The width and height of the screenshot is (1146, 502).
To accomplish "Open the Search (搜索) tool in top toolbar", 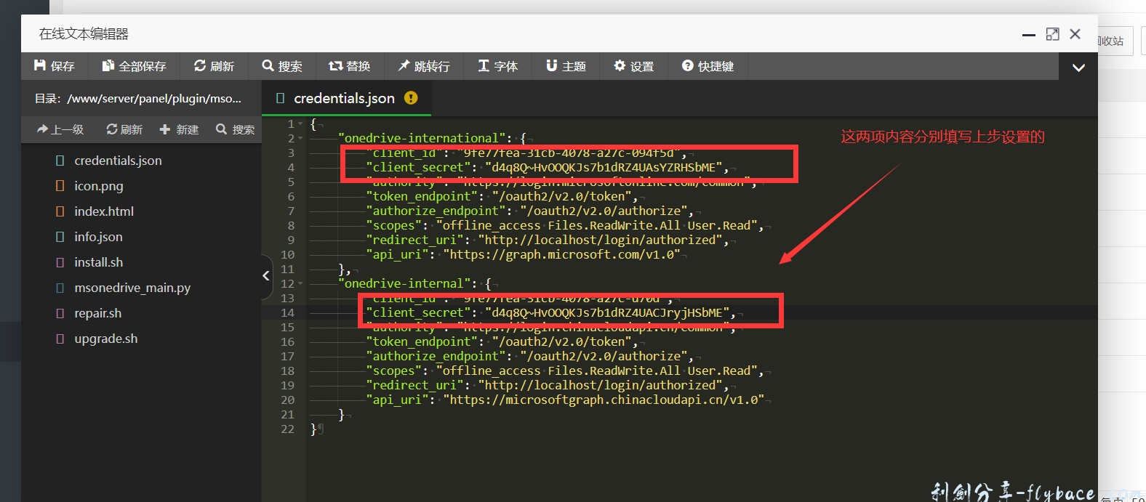I will coord(282,66).
